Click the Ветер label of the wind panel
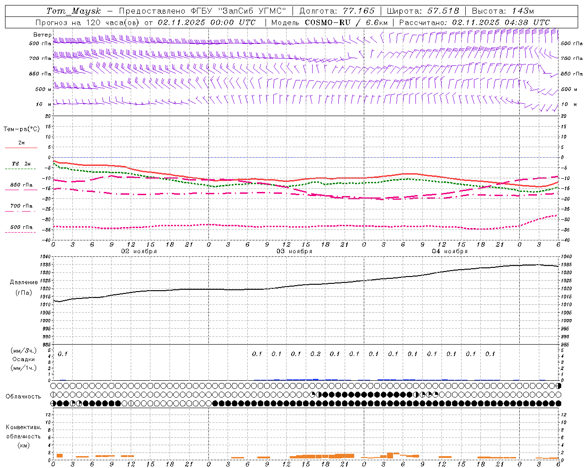 (43, 35)
